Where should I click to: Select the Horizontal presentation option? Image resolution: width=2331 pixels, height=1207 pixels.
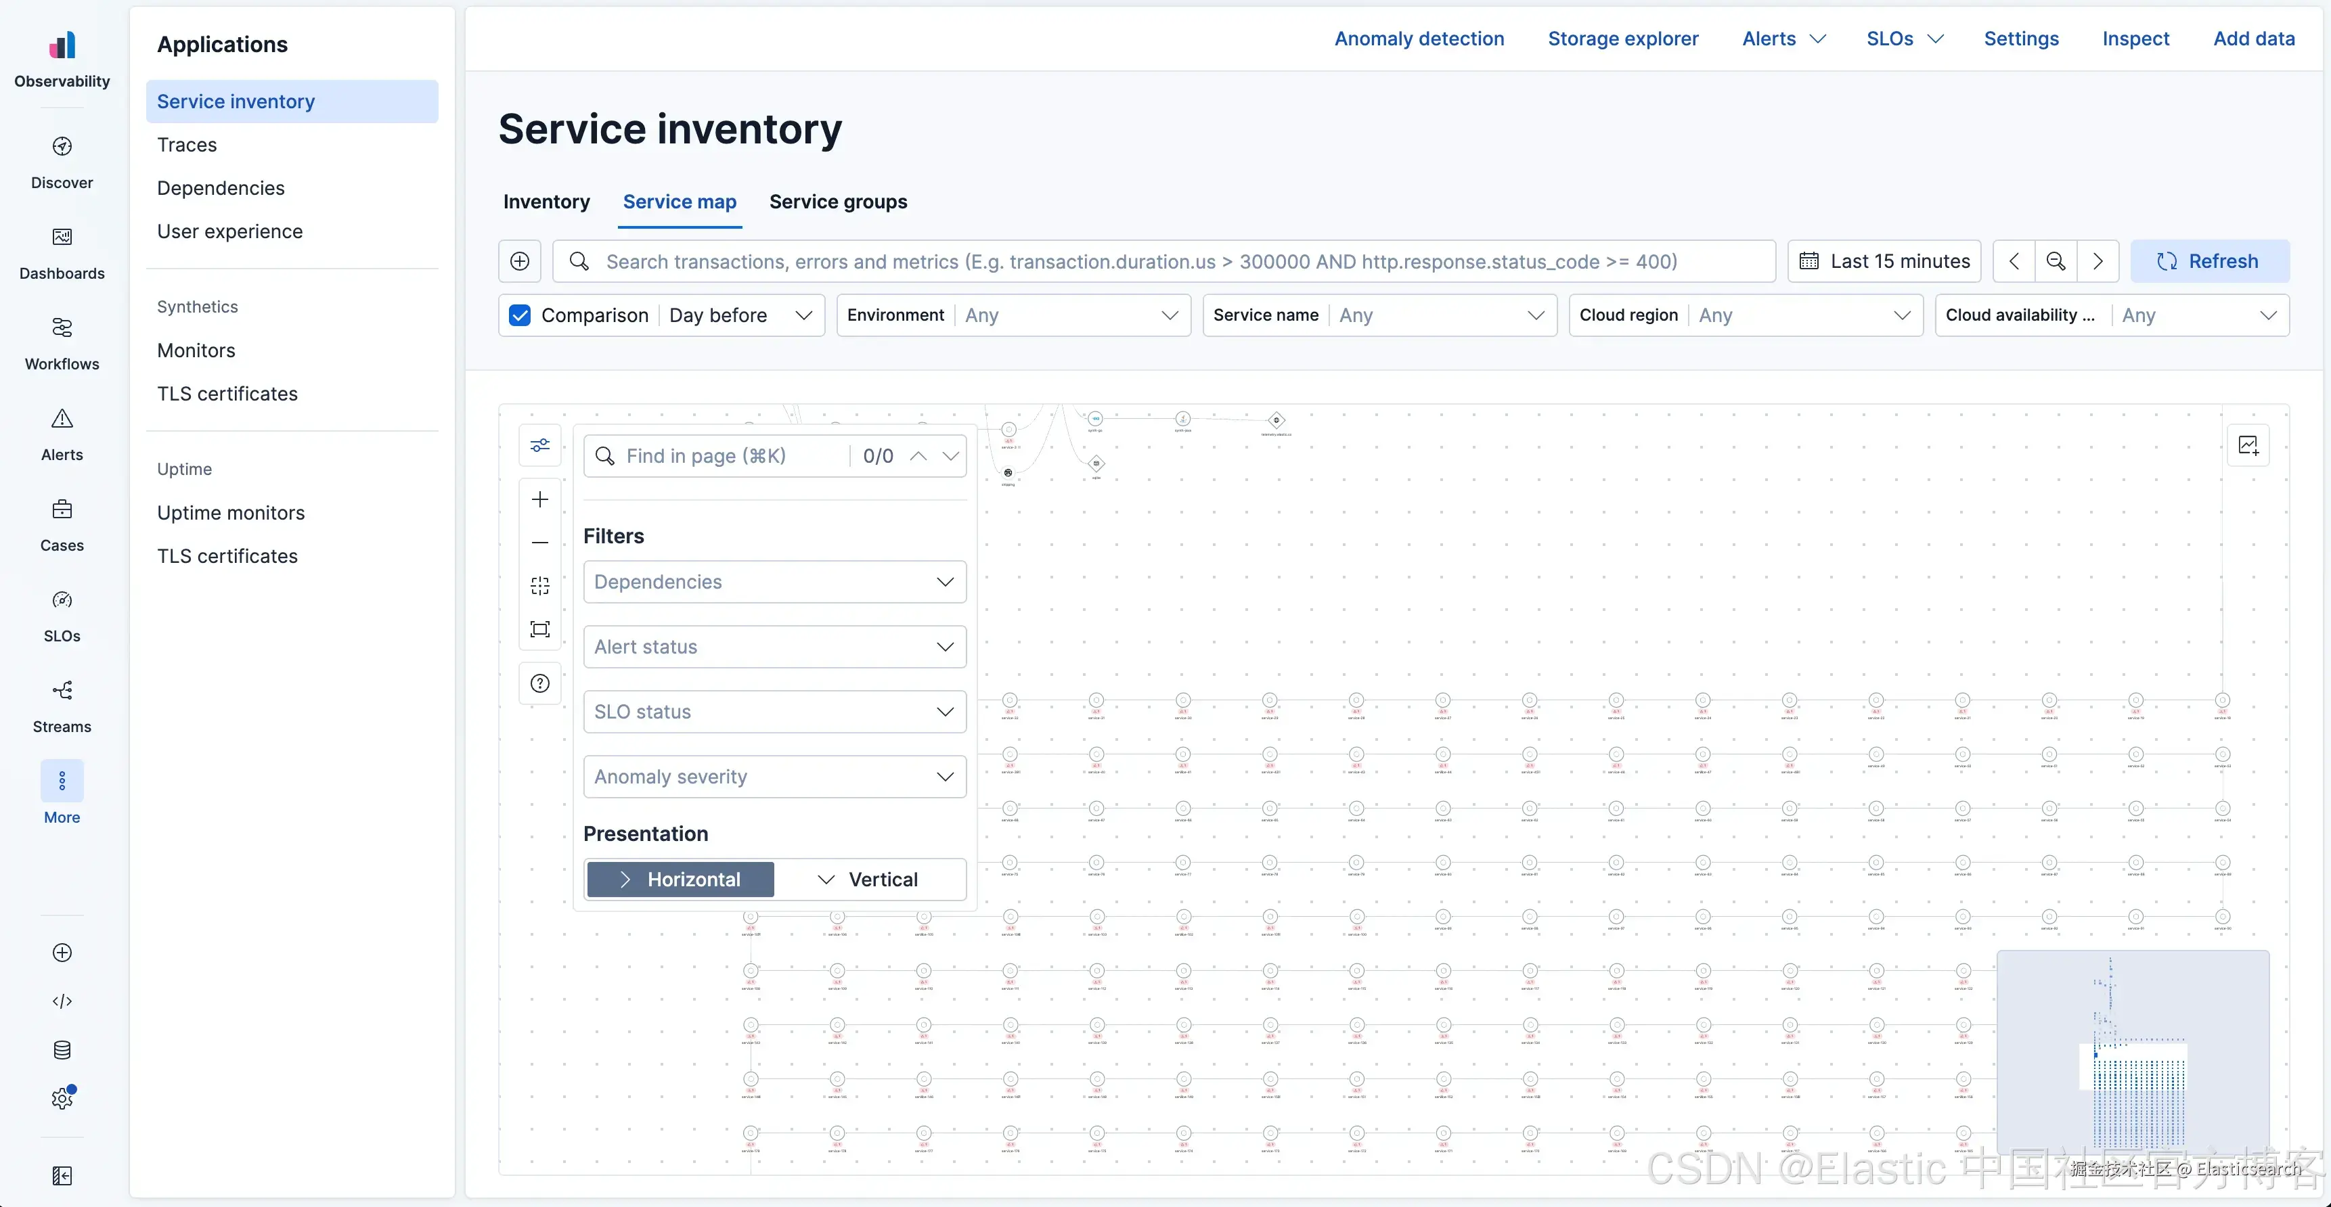680,880
